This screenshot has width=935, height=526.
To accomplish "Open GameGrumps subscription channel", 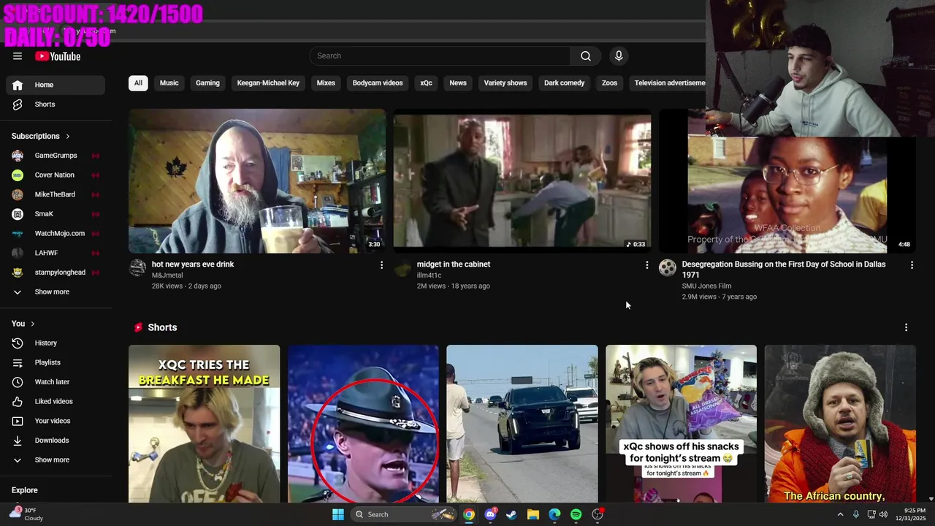I will [56, 156].
